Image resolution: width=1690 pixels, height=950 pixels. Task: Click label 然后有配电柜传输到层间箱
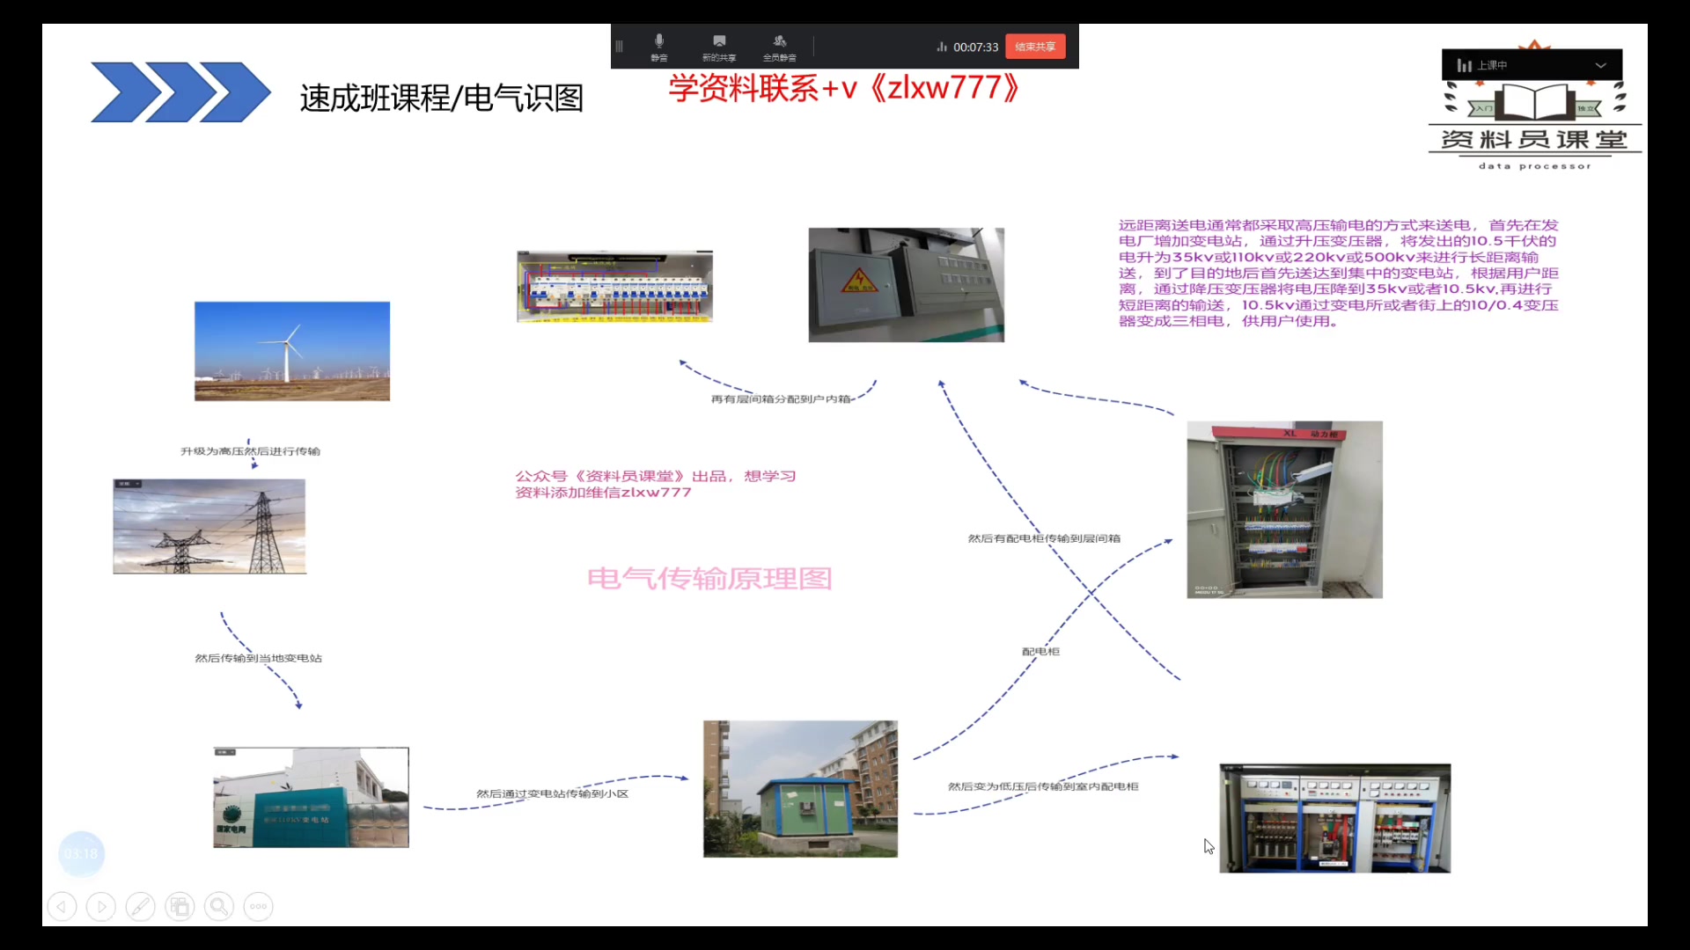[1044, 538]
